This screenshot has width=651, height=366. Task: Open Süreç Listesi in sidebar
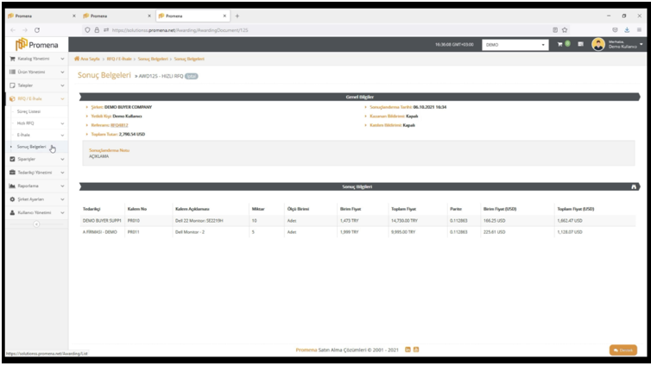[x=28, y=111]
